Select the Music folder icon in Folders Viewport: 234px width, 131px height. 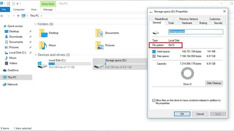[x=43, y=45]
